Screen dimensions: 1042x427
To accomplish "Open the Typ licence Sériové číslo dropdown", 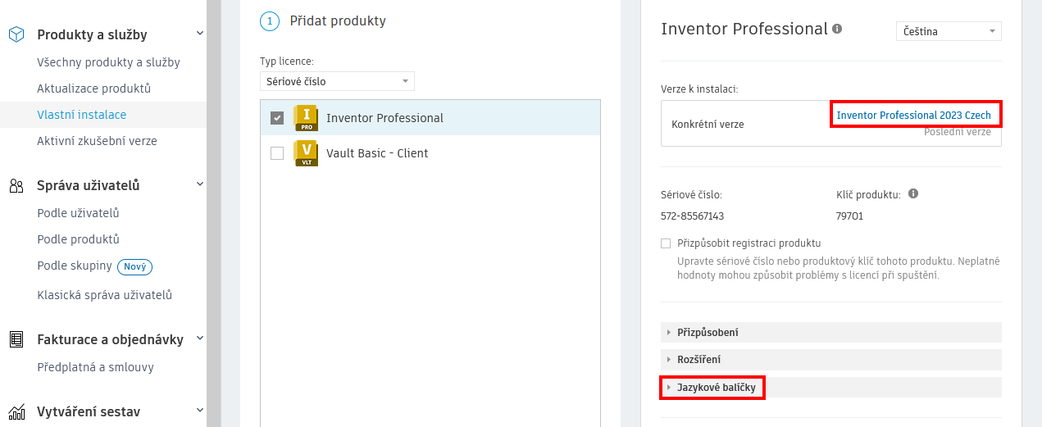I will pyautogui.click(x=337, y=81).
